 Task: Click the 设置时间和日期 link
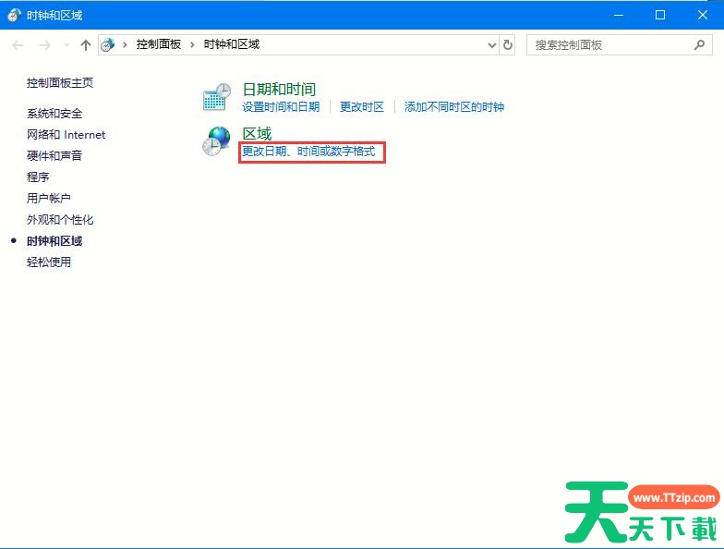point(281,107)
